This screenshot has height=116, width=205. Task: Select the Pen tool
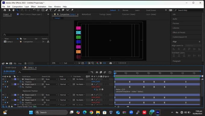point(47,10)
